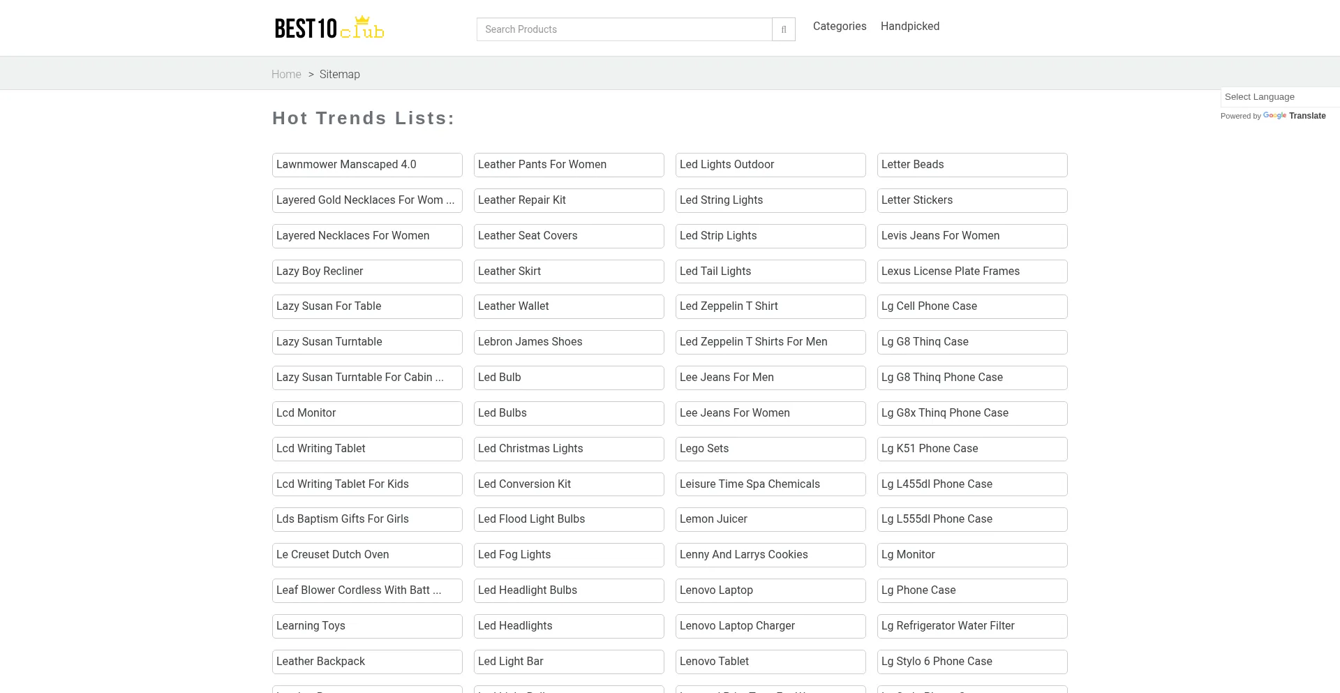Screen dimensions: 1340x693
Task: Open the Handpicked menu
Action: click(x=909, y=27)
